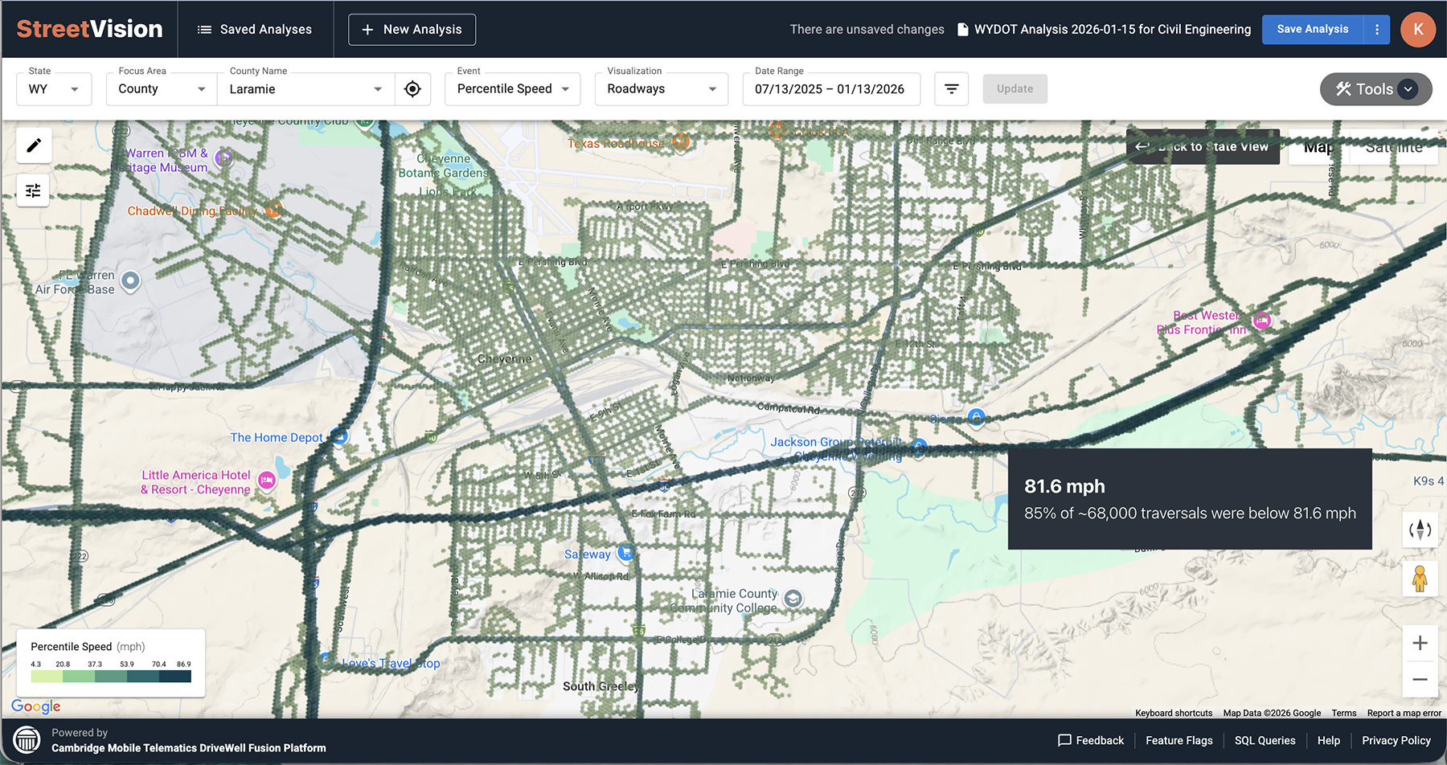Open the K user account avatar menu
Screen dimensions: 1447x765
coord(1418,29)
